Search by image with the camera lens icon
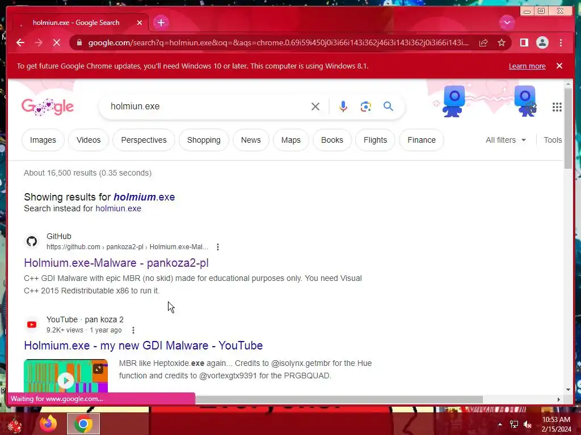 [366, 106]
